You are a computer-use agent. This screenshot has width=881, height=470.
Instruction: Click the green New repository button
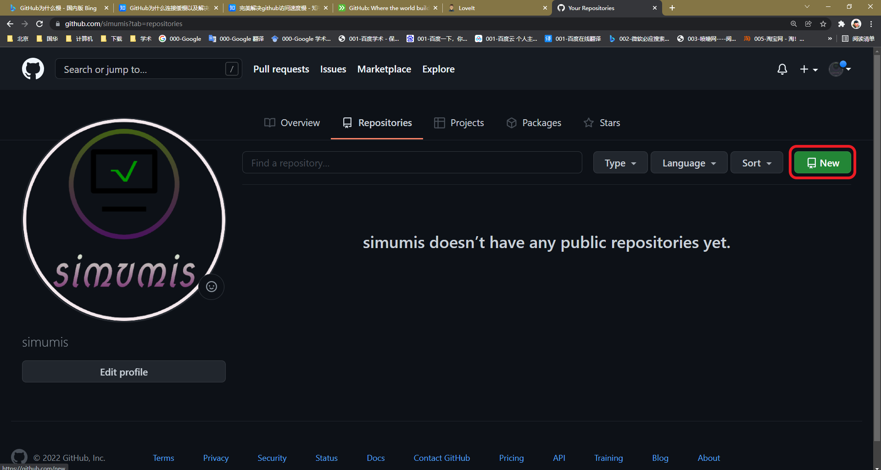coord(822,163)
